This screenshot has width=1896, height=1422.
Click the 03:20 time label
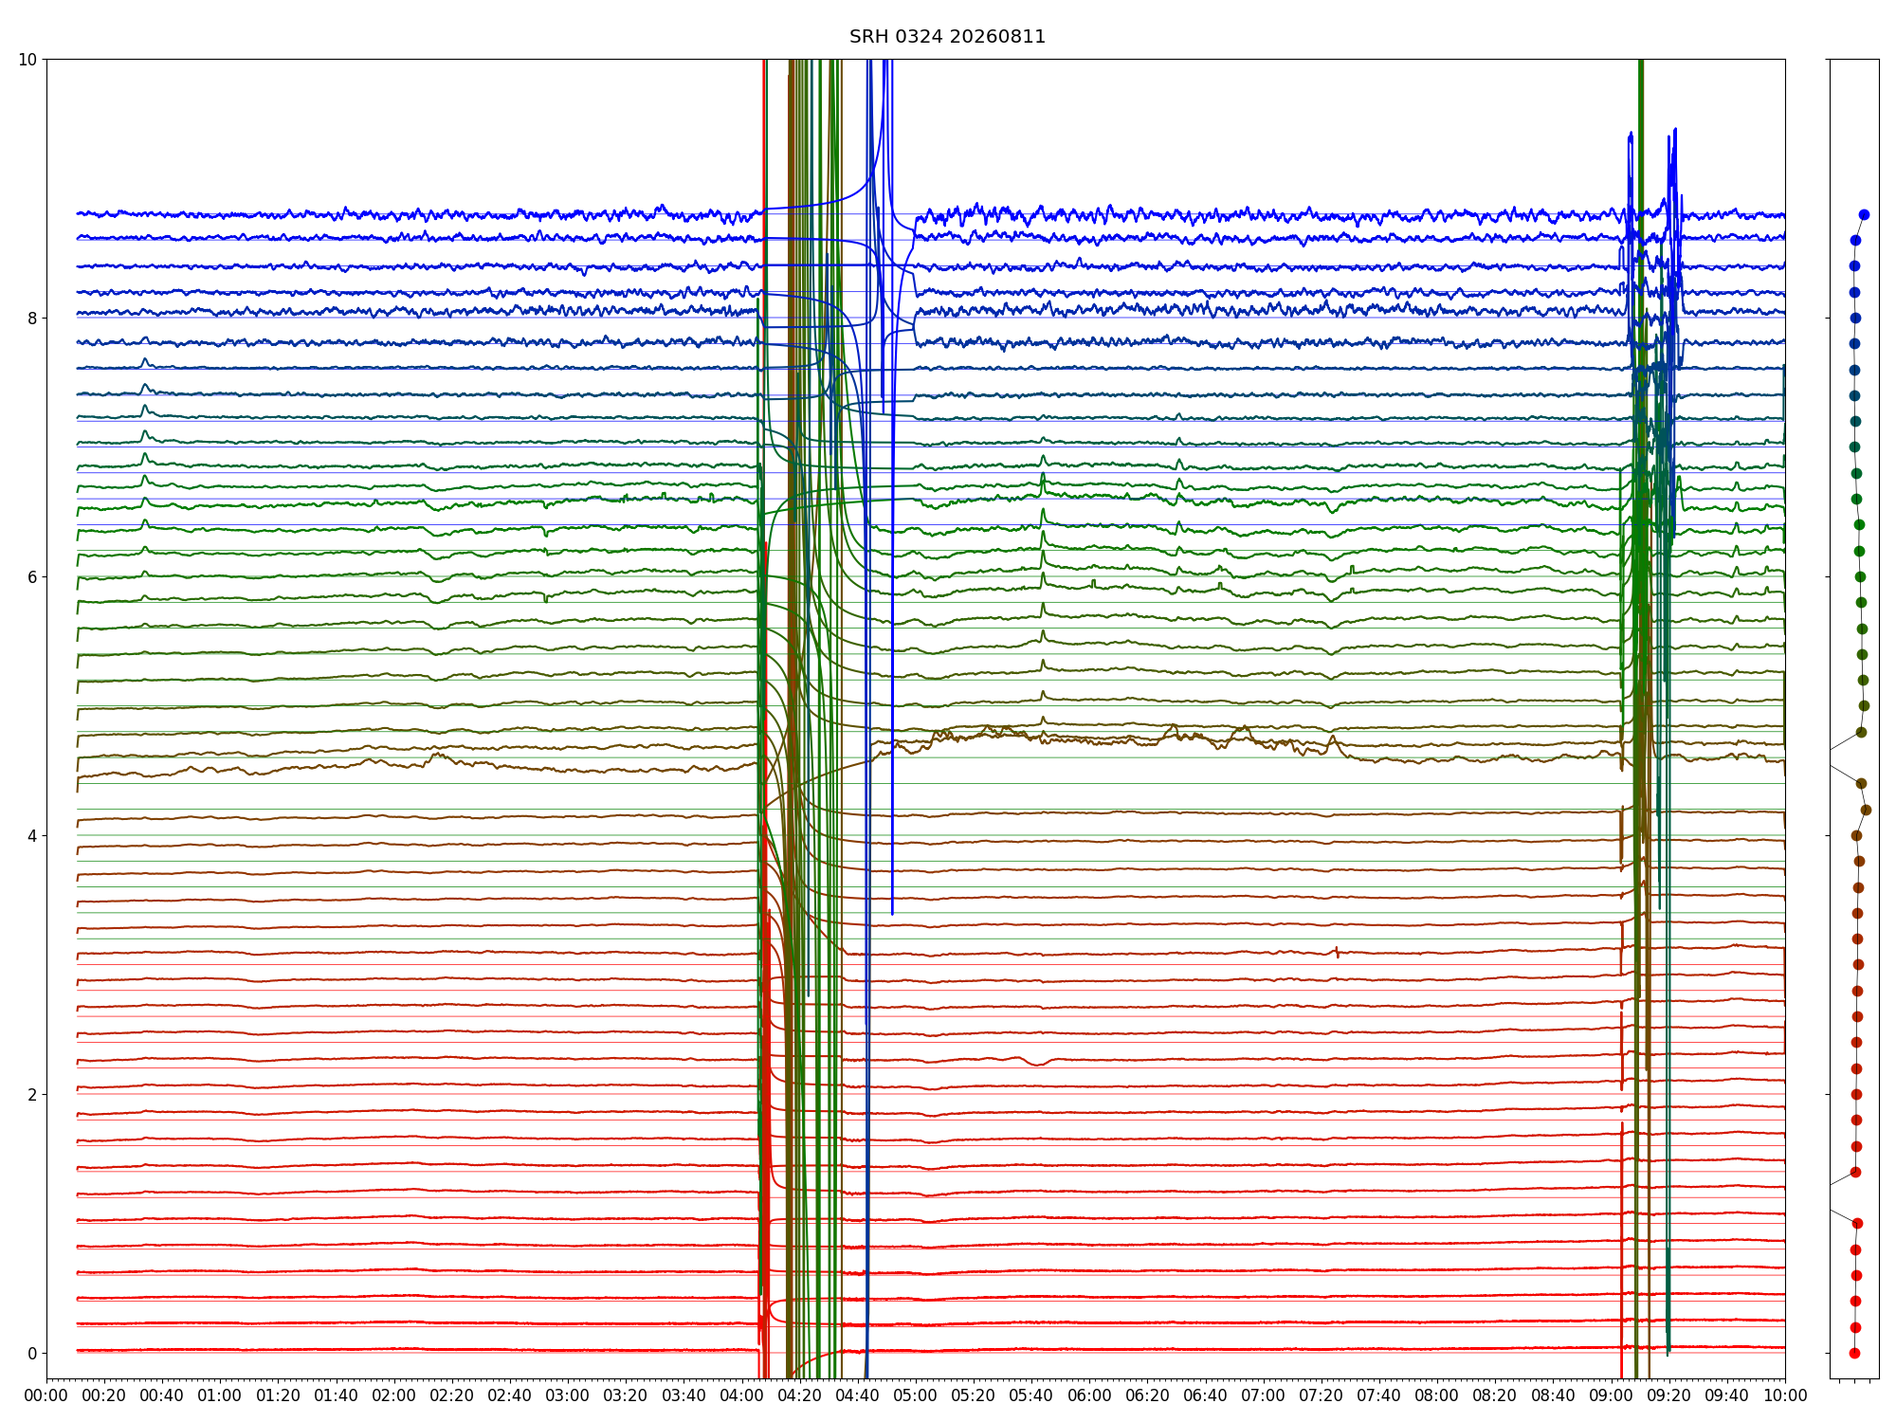click(x=626, y=1395)
